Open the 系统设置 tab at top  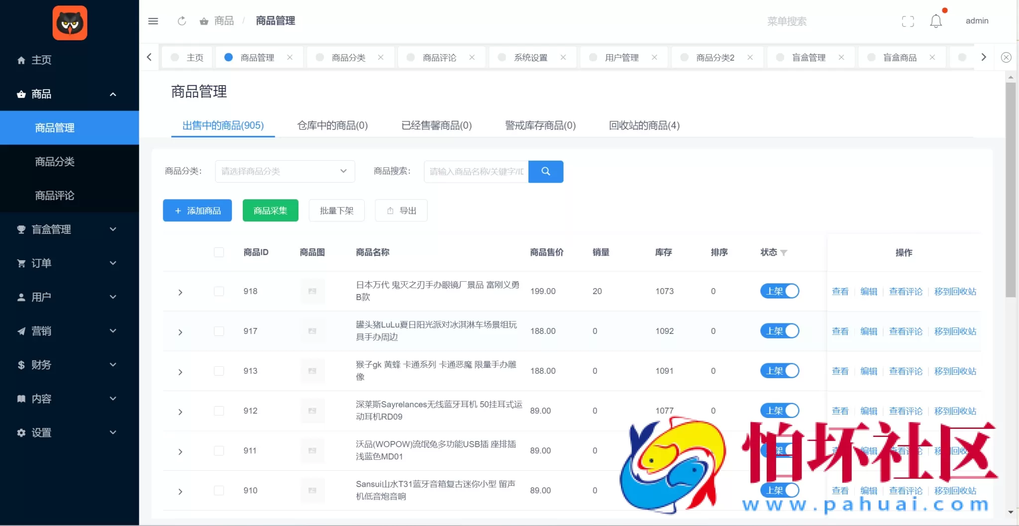click(x=531, y=57)
